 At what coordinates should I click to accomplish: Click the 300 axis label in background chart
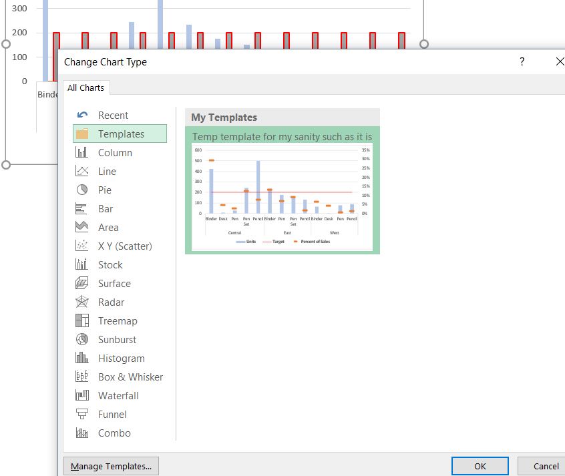(x=19, y=8)
